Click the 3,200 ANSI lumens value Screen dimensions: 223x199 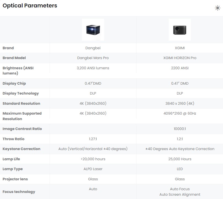[93, 68]
